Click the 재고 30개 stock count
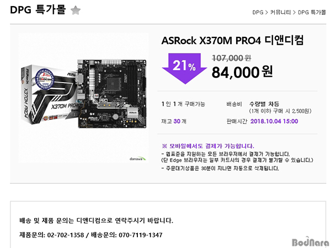The width and height of the screenshot is (331, 248). pyautogui.click(x=174, y=121)
